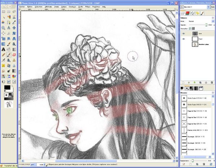Screen dimensions: 216x168
Task: Delete the layer with trash icon
Action: [212, 83]
